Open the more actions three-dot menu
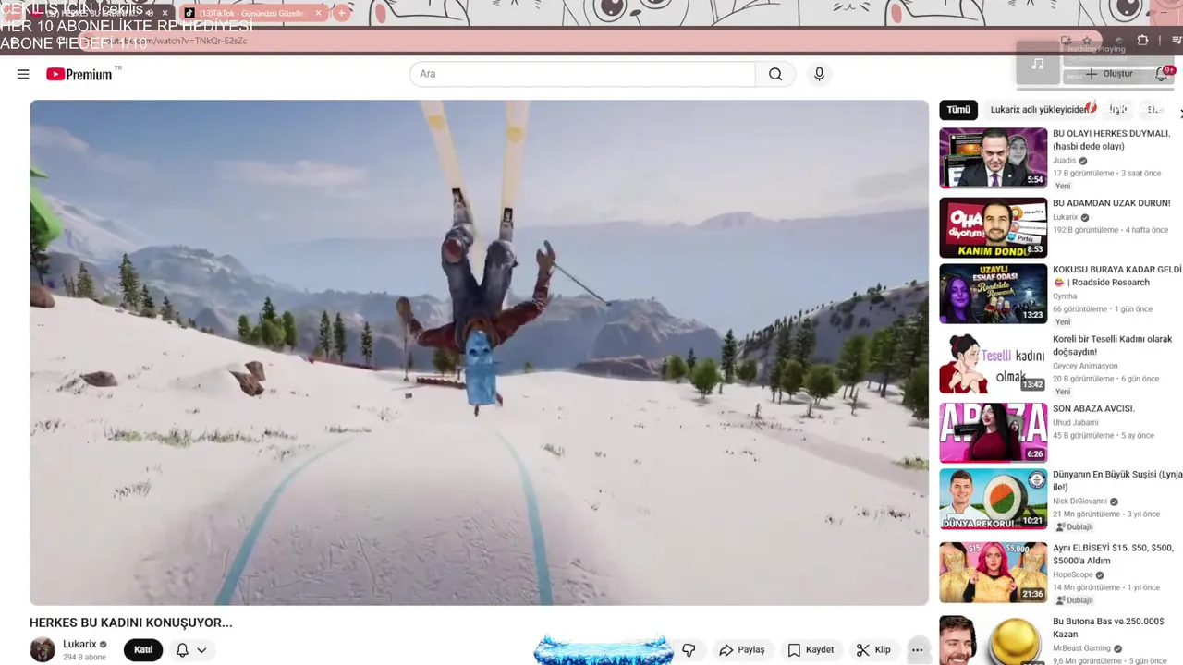 pos(917,649)
